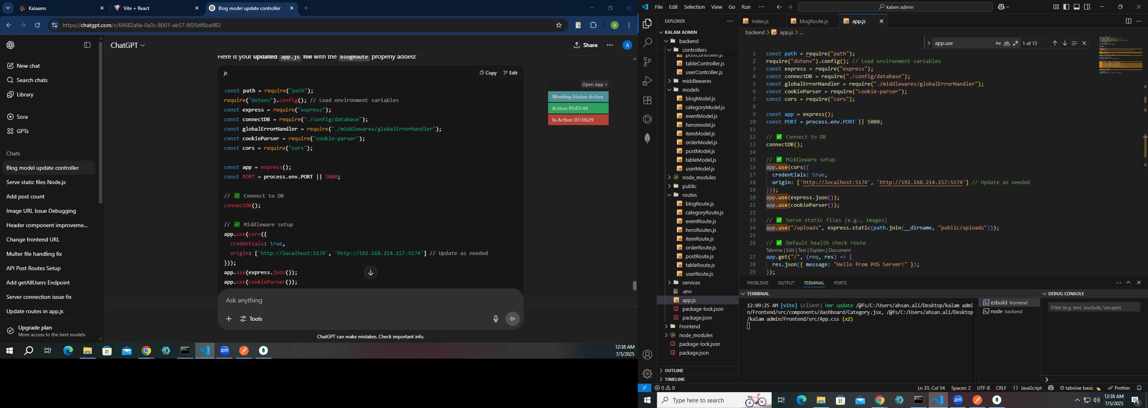This screenshot has width=1148, height=408.
Task: Maximize the VS Code panel with the up chevron
Action: pyautogui.click(x=1128, y=283)
